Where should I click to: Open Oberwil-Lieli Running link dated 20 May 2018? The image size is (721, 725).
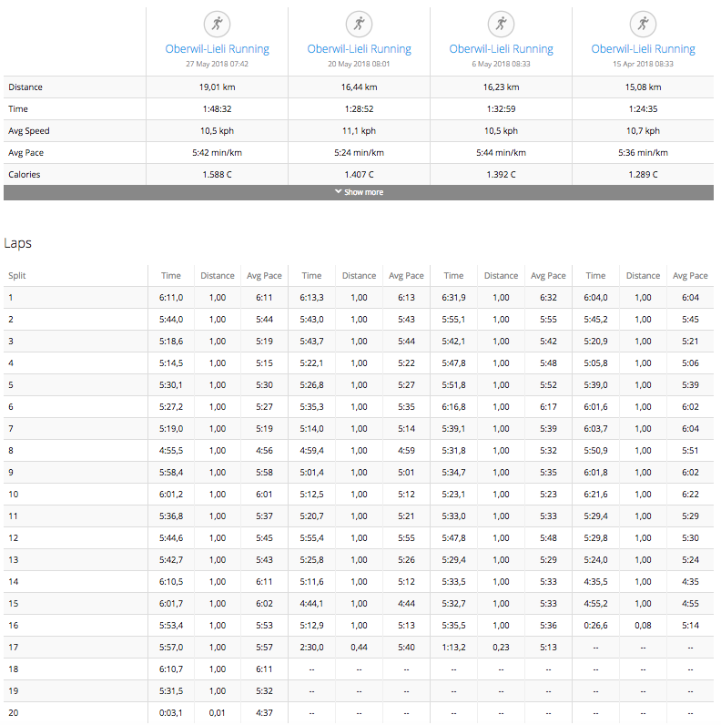[359, 49]
